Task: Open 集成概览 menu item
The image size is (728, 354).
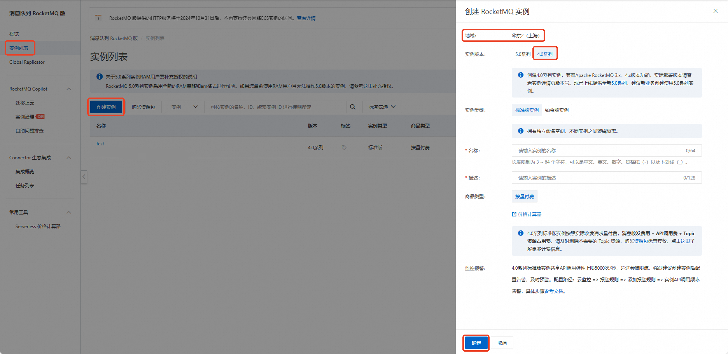Action: point(25,171)
